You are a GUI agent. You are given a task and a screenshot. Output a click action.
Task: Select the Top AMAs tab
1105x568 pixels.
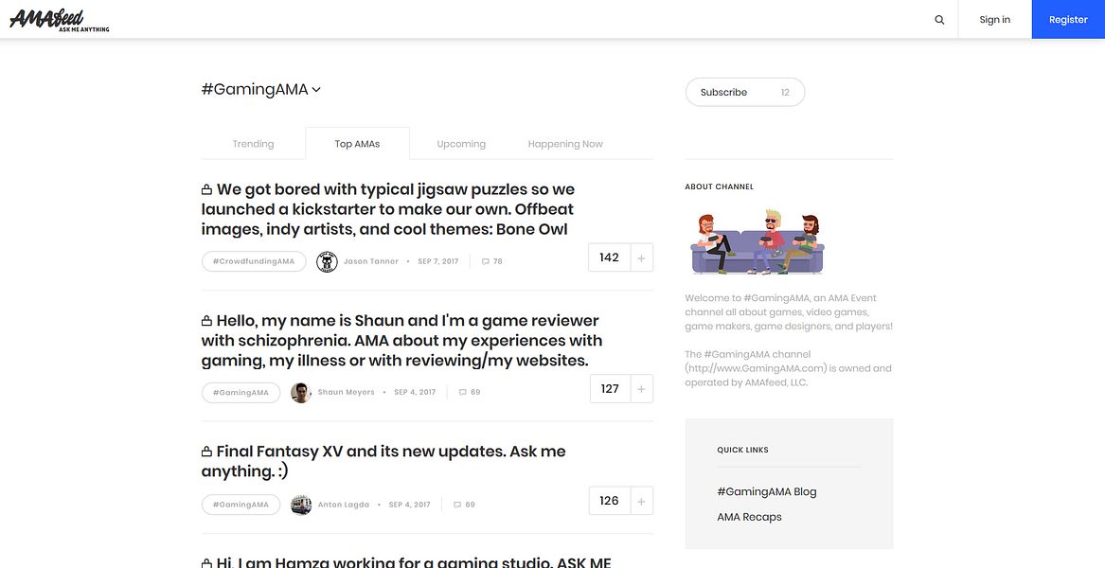pos(357,144)
